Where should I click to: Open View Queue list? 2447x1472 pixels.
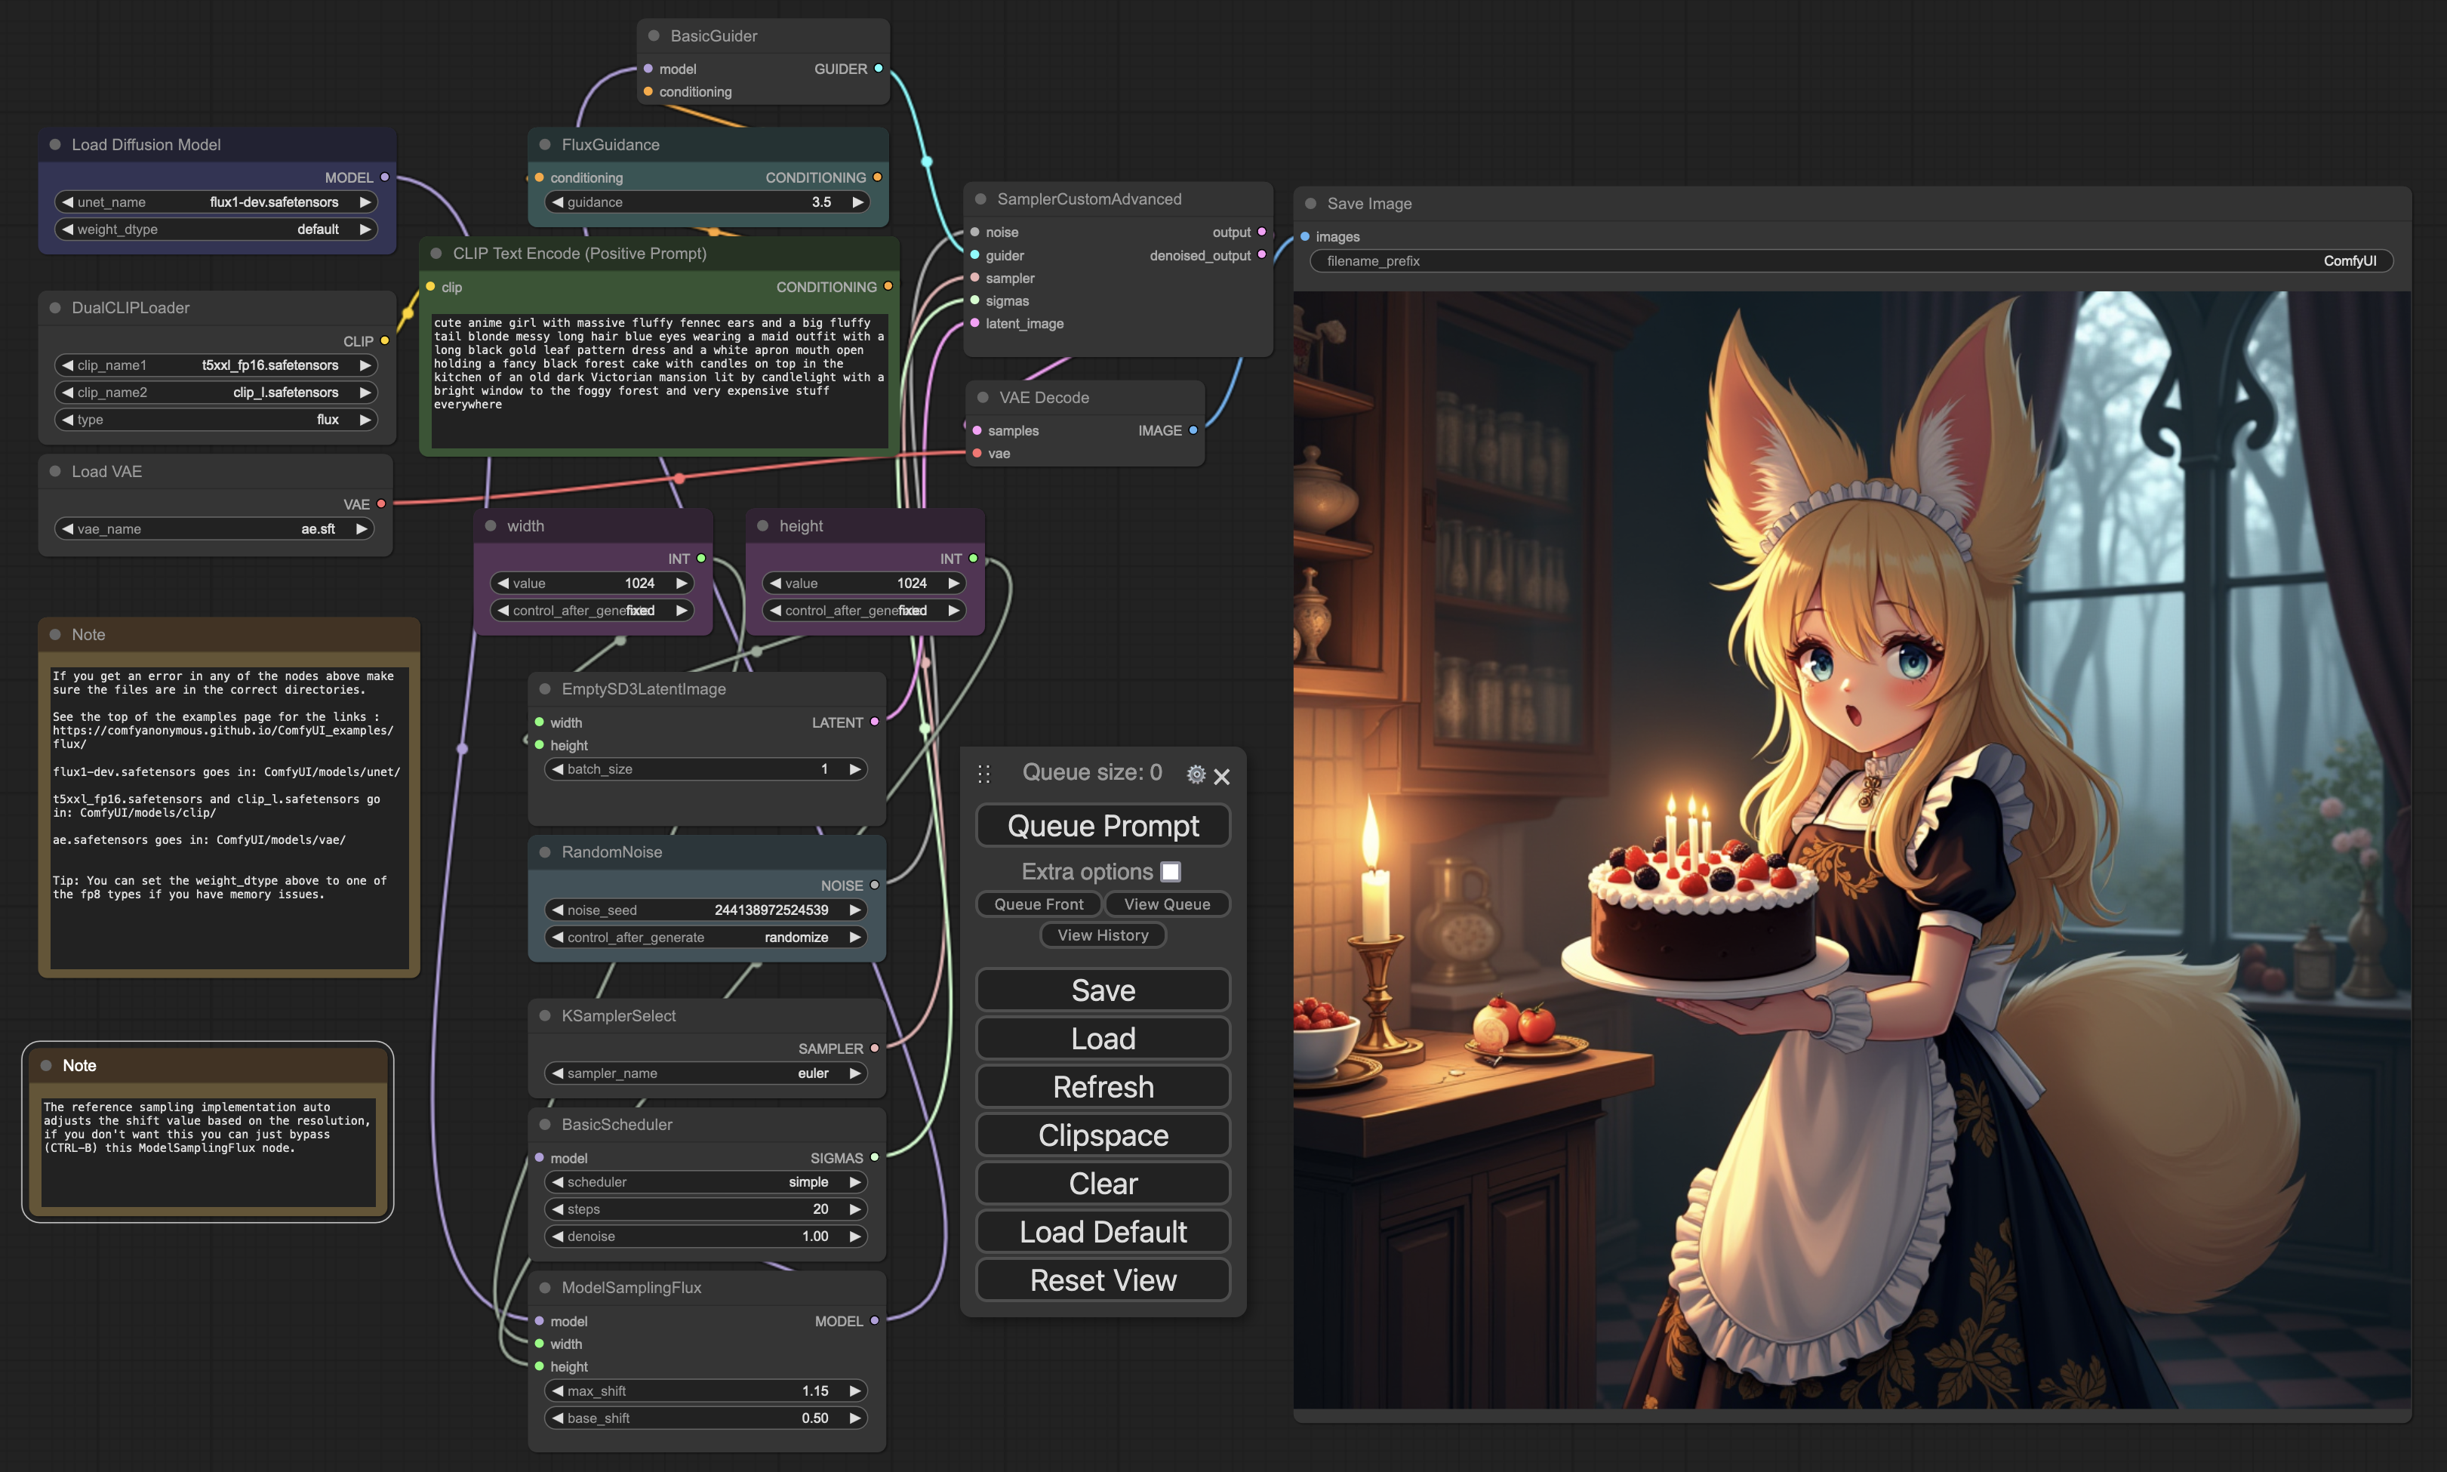[x=1166, y=904]
